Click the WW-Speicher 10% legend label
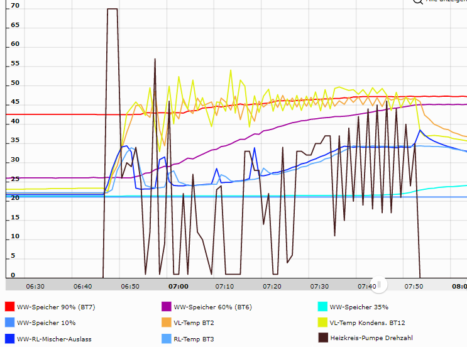This screenshot has width=467, height=347. coord(46,323)
